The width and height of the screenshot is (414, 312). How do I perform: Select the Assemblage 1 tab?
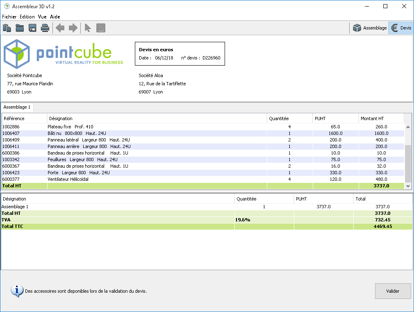pos(17,107)
